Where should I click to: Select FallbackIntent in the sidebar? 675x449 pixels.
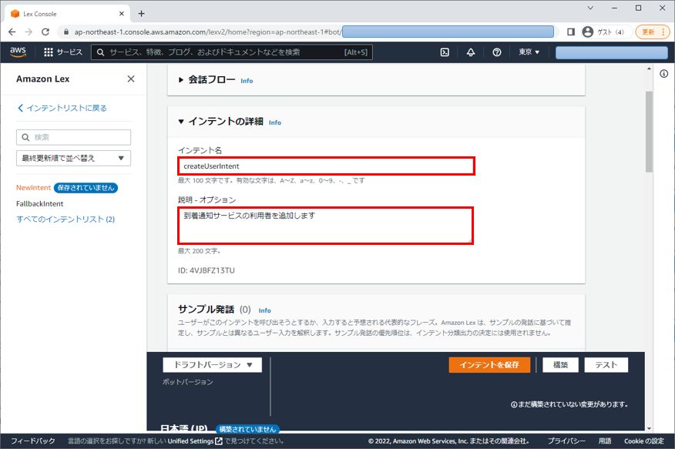pyautogui.click(x=39, y=203)
